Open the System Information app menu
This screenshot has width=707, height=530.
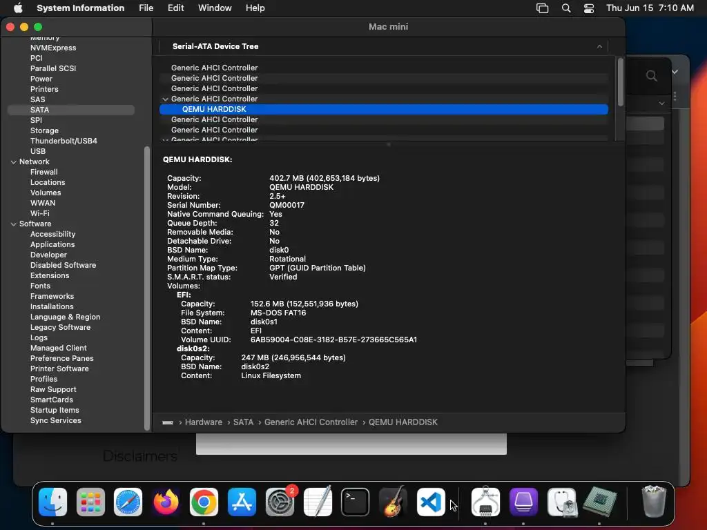[x=80, y=8]
